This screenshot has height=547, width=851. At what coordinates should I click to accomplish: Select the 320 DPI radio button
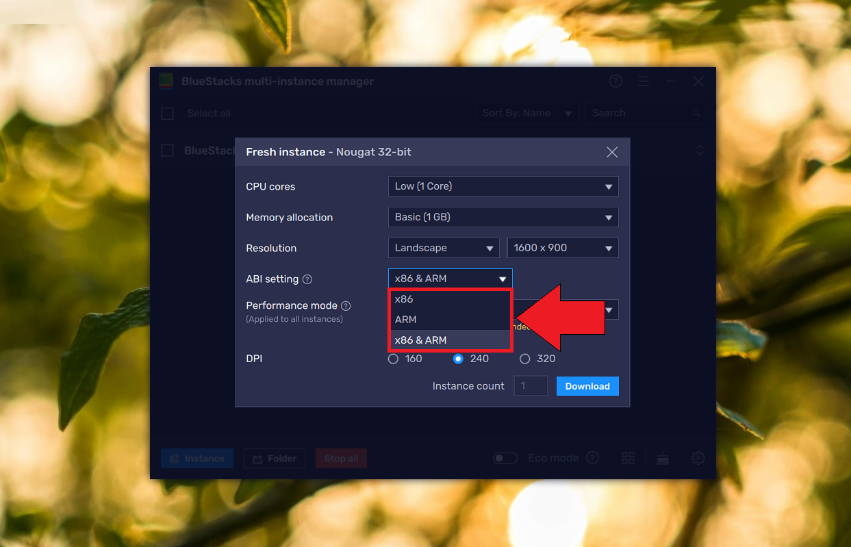point(524,358)
